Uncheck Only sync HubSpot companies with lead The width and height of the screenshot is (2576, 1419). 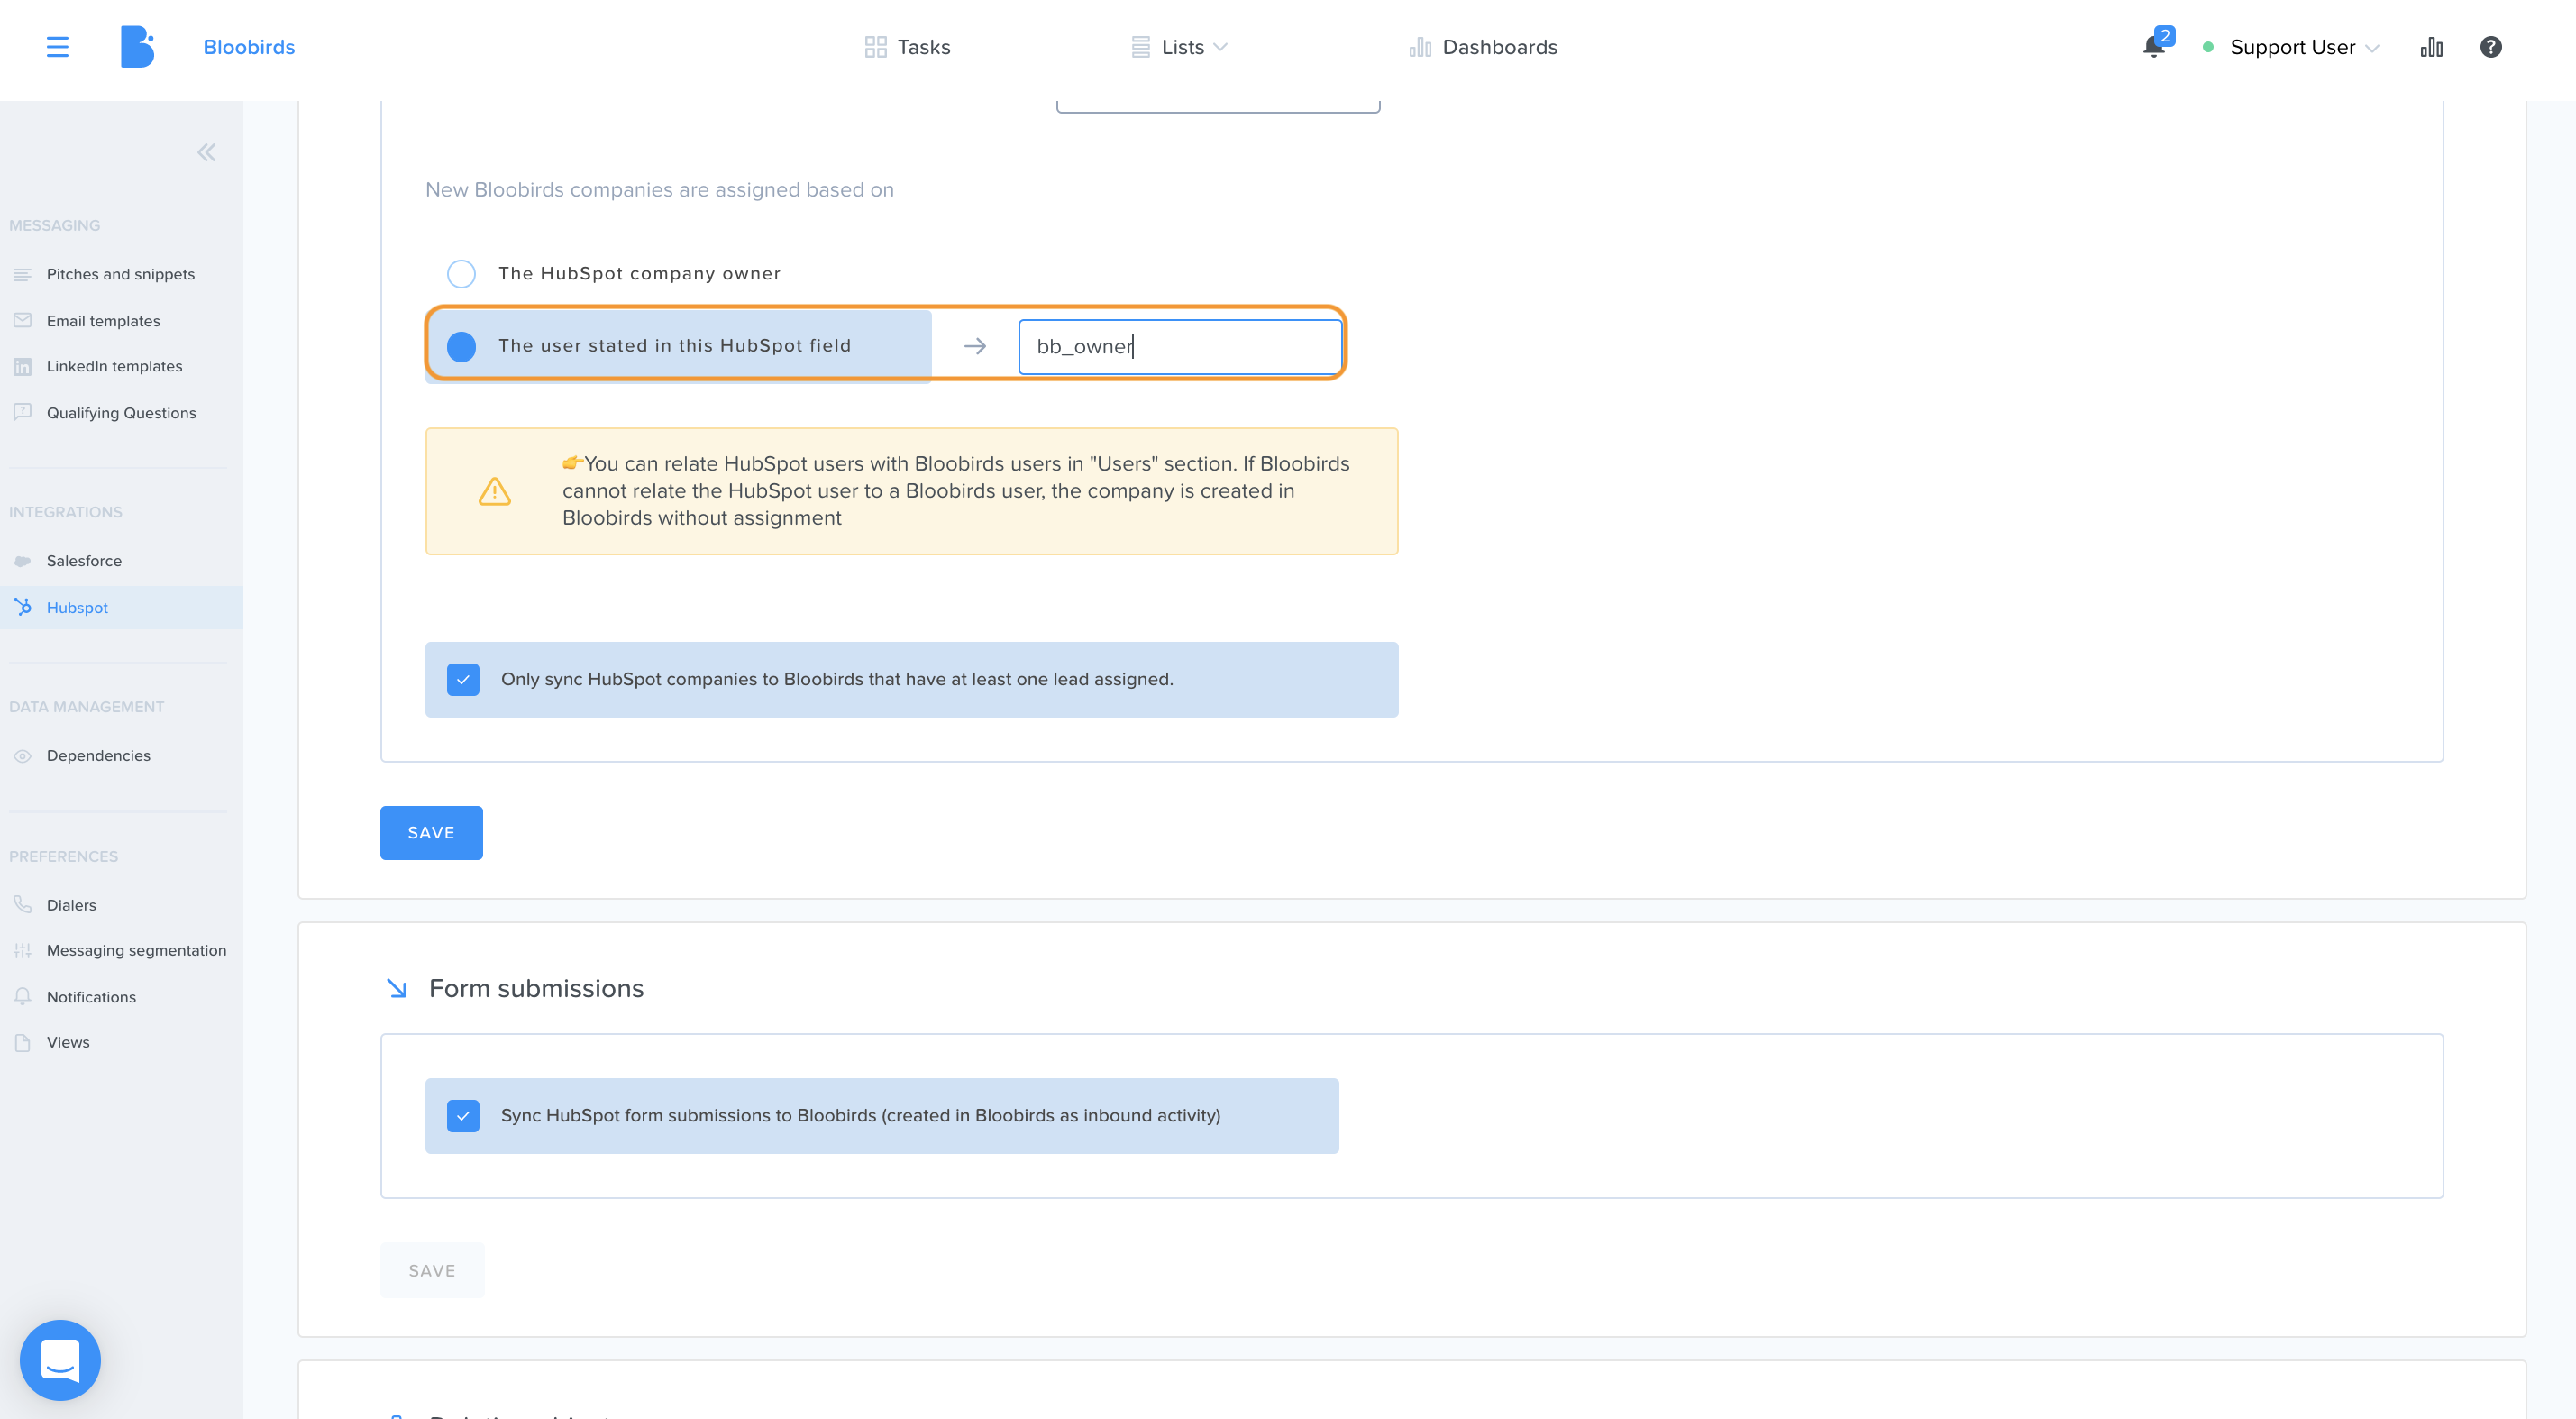tap(463, 679)
